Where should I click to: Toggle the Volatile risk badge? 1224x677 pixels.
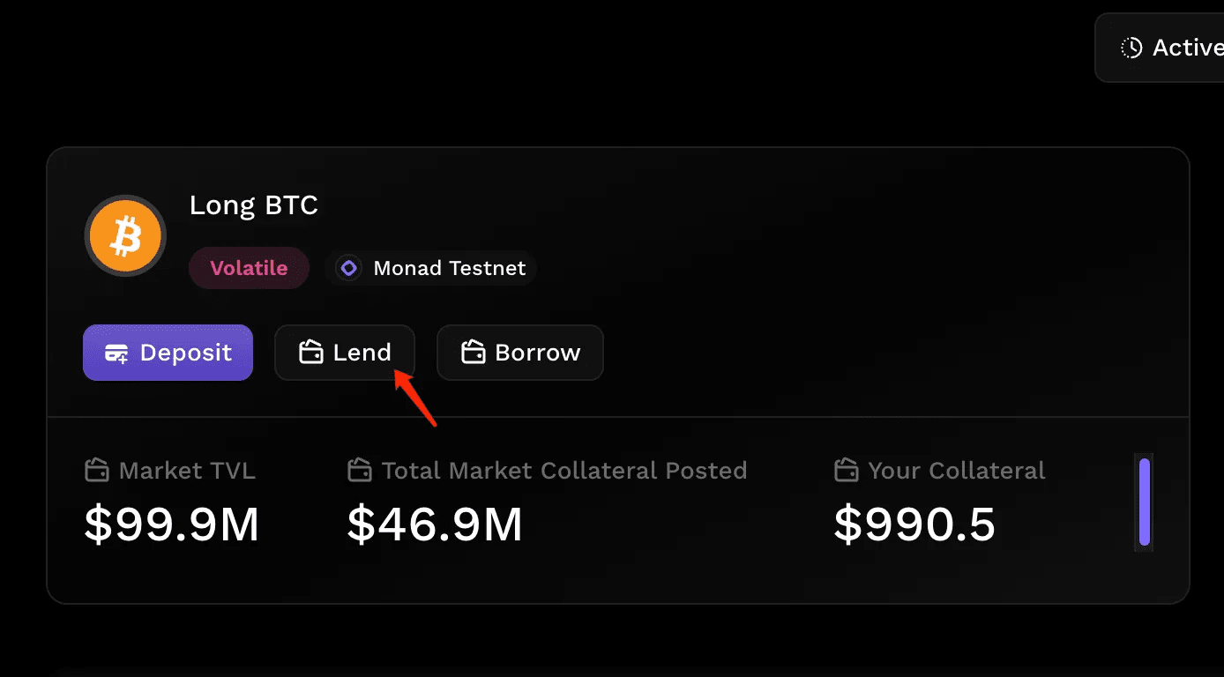[x=249, y=267]
